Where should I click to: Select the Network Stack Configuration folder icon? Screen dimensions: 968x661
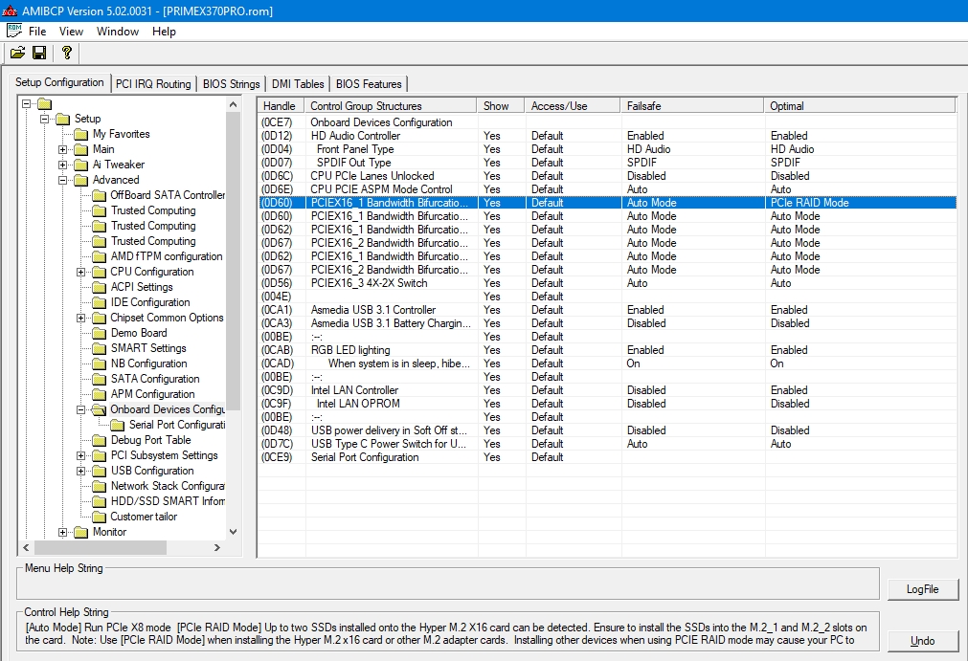click(99, 487)
